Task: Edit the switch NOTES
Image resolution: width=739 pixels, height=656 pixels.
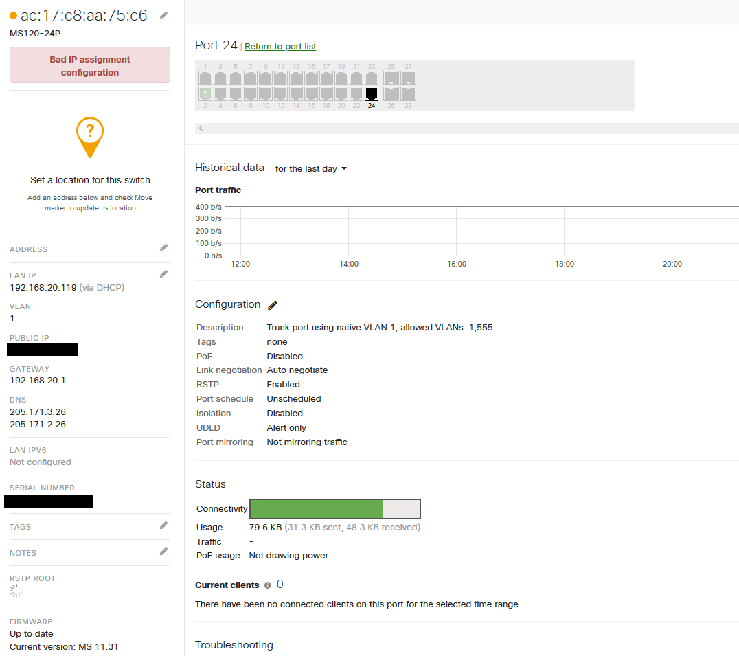Action: click(163, 552)
